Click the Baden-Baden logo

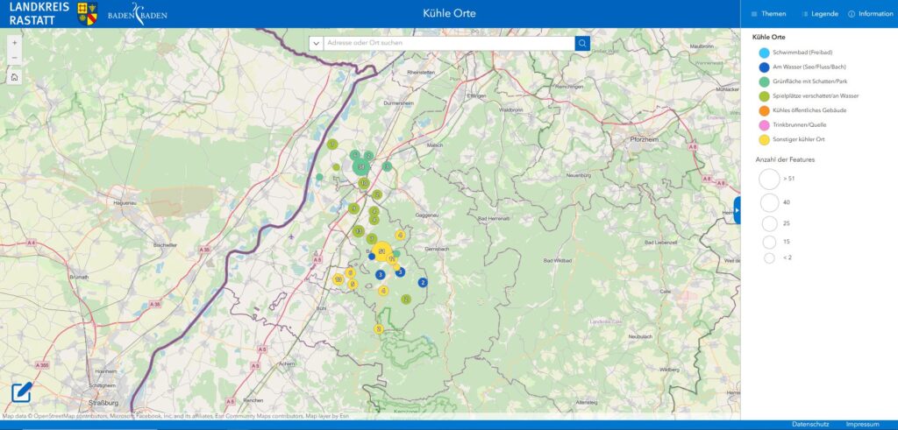pyautogui.click(x=137, y=14)
